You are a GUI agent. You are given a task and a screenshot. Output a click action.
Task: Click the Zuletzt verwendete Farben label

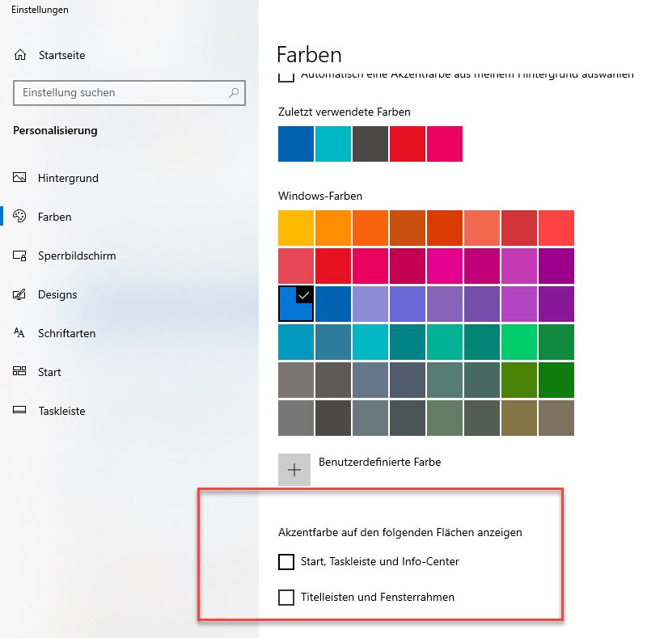[345, 112]
